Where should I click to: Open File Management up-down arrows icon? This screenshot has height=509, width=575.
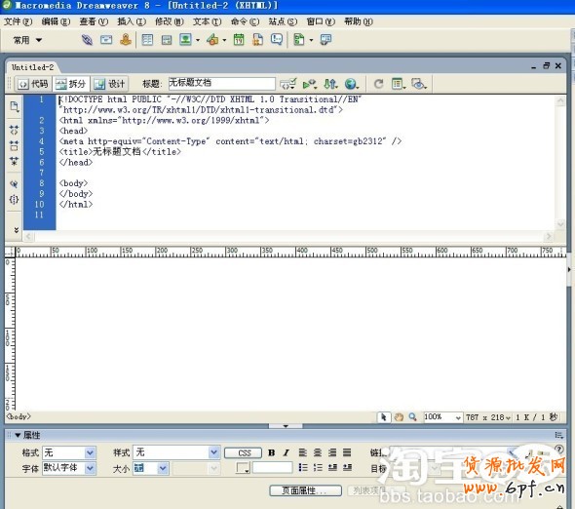(330, 84)
